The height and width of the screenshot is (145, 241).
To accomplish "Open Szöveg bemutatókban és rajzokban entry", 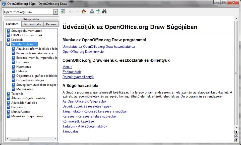I will [x=37, y=85].
